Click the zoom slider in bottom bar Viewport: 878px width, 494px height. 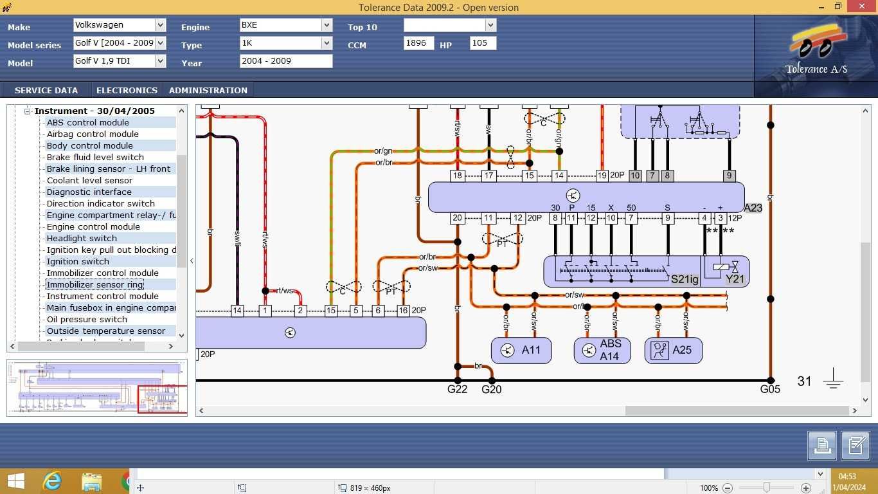point(766,488)
